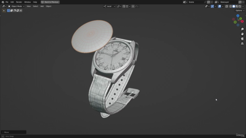
Task: Click the zoom magnifier viewport icon
Action: click(x=242, y=29)
